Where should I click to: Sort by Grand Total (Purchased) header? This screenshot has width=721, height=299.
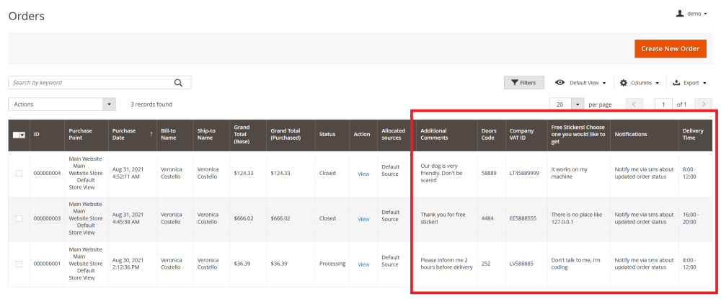pos(291,135)
